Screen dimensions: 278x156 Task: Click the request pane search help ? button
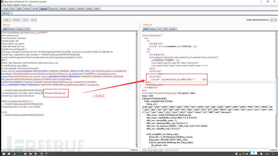[4, 150]
